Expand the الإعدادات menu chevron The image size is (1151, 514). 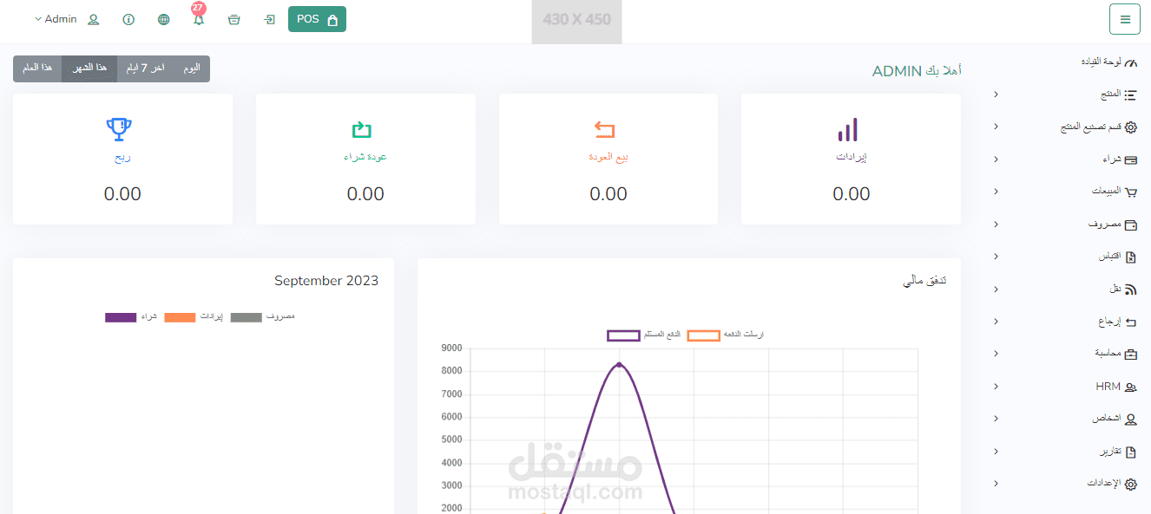click(x=996, y=485)
